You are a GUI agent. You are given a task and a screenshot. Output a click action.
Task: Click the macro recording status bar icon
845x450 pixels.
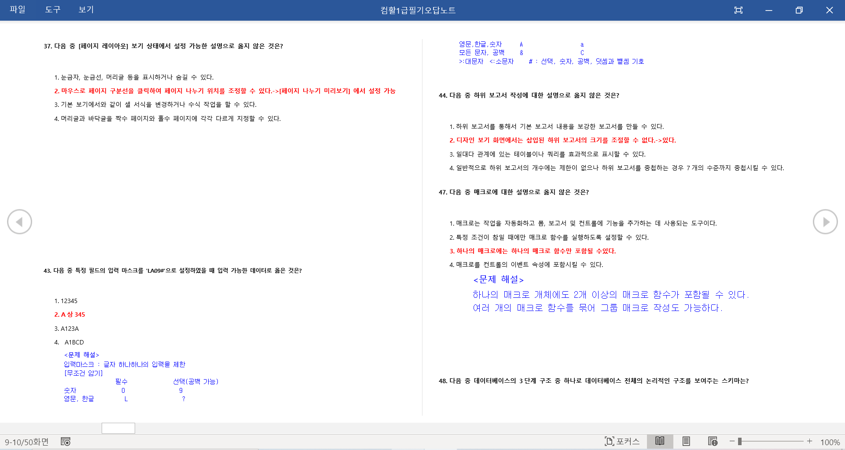[66, 442]
